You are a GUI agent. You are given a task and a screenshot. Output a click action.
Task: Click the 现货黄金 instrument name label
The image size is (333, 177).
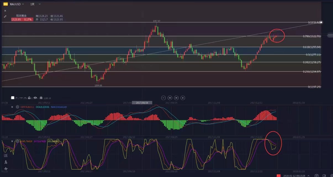[22, 16]
